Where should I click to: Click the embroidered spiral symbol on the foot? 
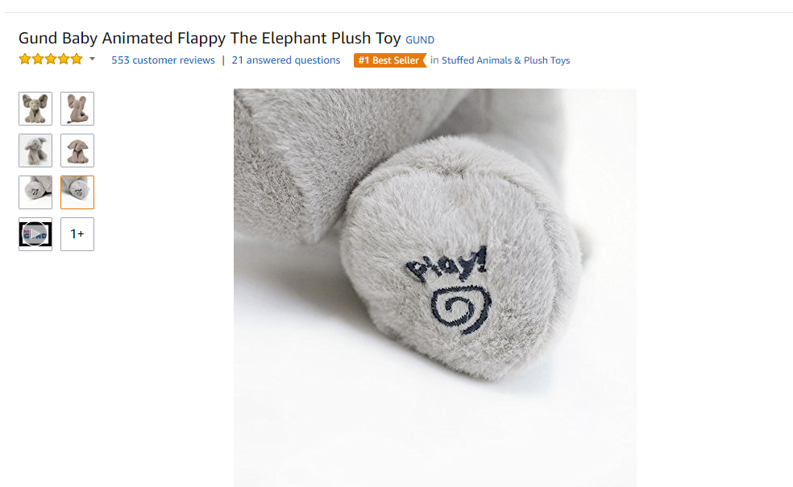(x=461, y=308)
